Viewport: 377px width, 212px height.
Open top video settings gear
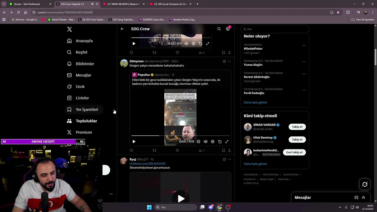tap(193, 44)
